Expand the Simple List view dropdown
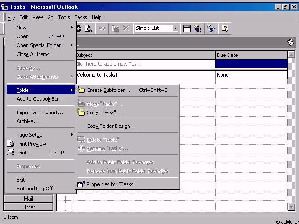Viewport: 299px width, 224px height. [x=175, y=28]
